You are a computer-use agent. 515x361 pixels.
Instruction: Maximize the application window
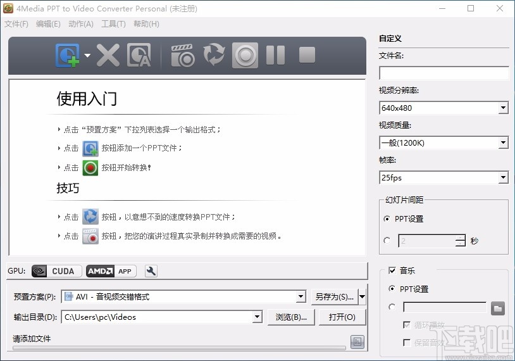[x=471, y=8]
